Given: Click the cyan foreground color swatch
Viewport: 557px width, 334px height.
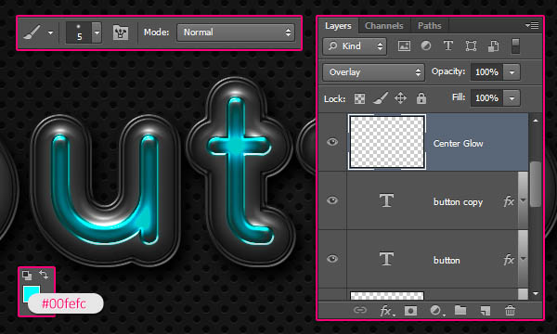Looking at the screenshot, I should (31, 291).
